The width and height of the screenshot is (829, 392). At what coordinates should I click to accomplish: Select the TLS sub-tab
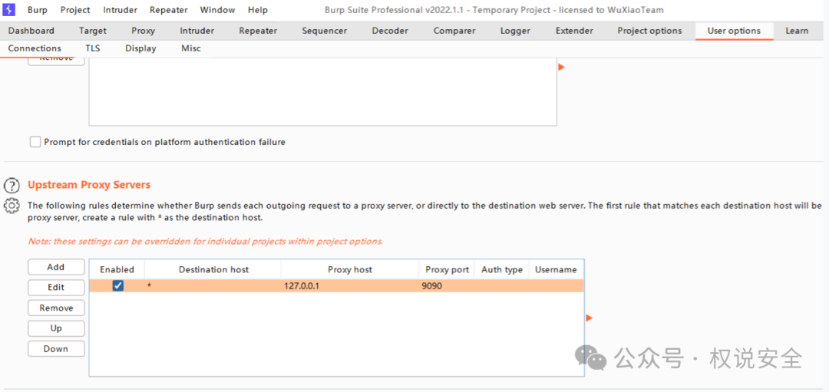(93, 48)
